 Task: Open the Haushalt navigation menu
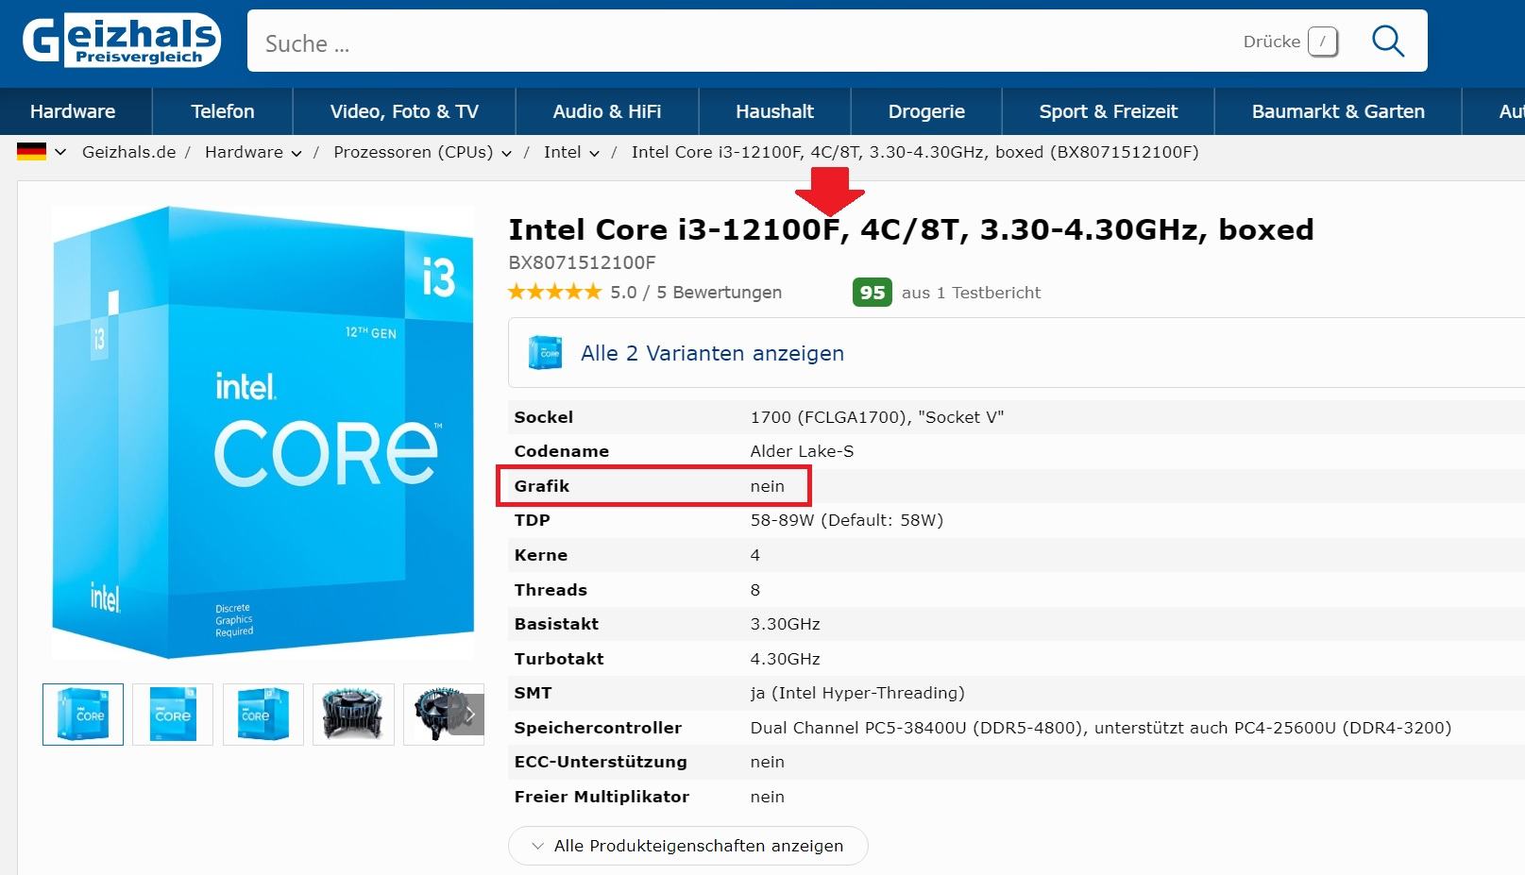[x=774, y=111]
